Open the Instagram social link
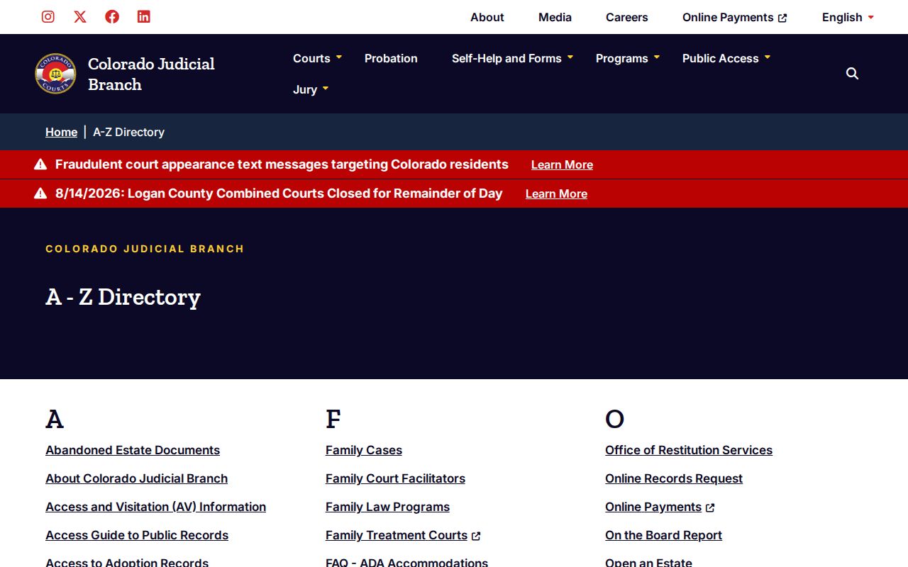908x567 pixels. (48, 17)
